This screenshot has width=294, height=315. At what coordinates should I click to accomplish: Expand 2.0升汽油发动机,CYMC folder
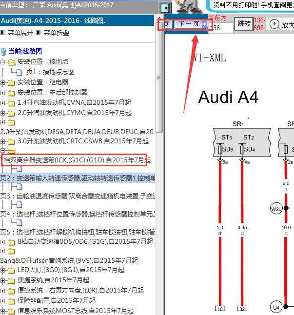point(3,113)
